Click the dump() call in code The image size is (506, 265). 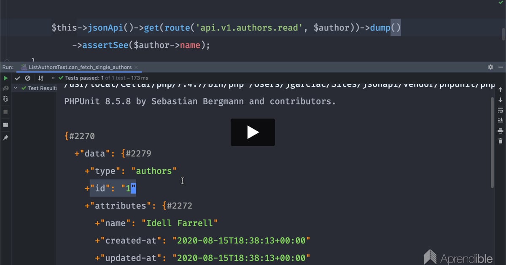pos(385,28)
